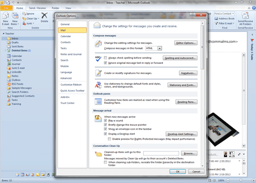Select Calendar in Outlook Options sidebar
The image size is (256, 183).
point(72,36)
